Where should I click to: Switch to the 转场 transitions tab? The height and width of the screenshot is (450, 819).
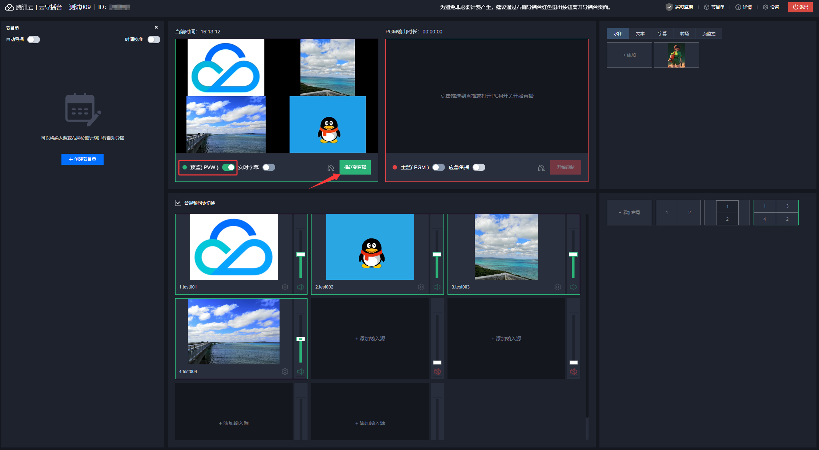click(684, 33)
